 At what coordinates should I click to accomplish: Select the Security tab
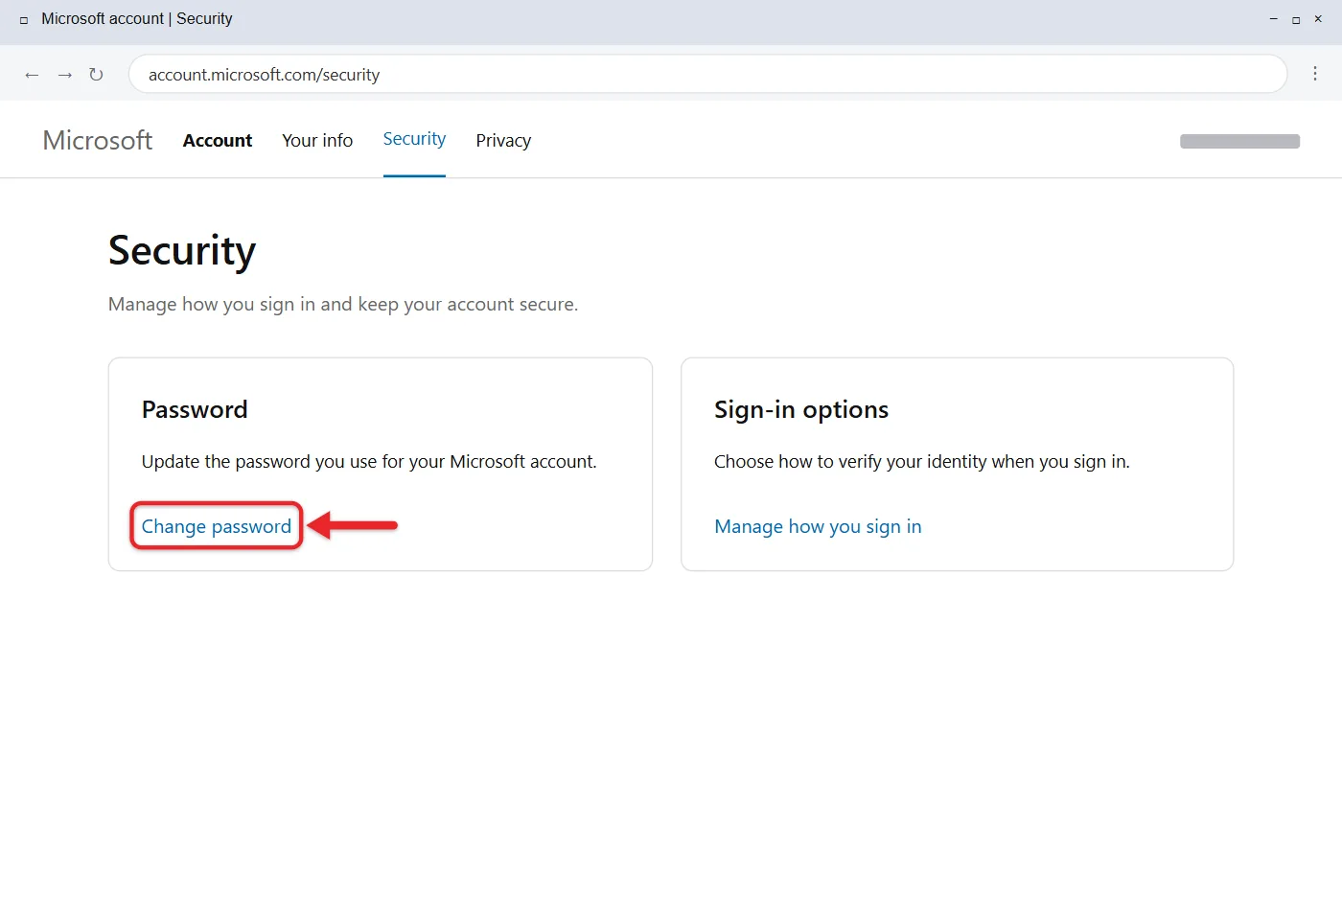[414, 140]
